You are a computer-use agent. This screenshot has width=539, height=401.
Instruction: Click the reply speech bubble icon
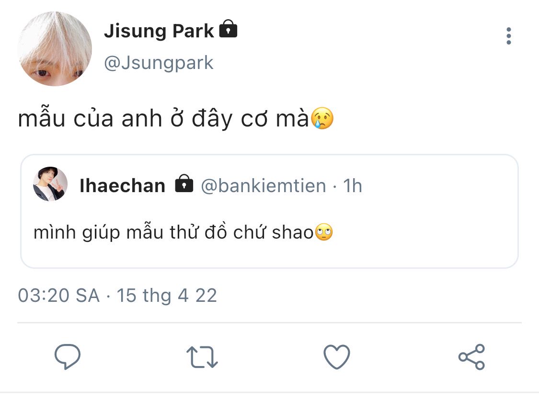[x=68, y=357]
